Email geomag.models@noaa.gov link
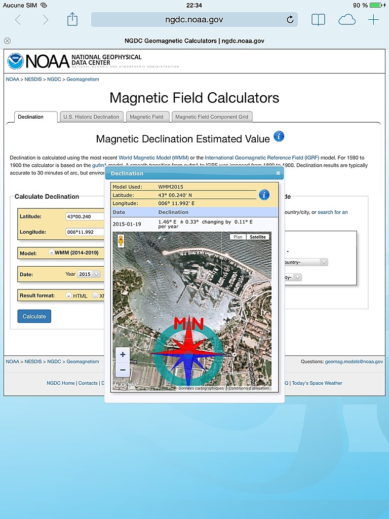Image resolution: width=389 pixels, height=519 pixels. click(354, 361)
